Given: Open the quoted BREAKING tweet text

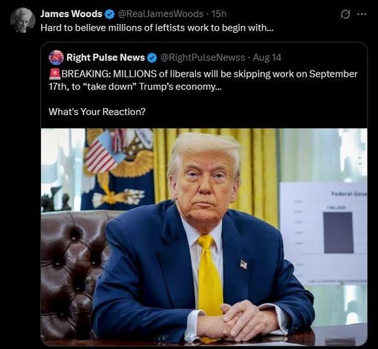Looking at the screenshot, I should point(203,80).
